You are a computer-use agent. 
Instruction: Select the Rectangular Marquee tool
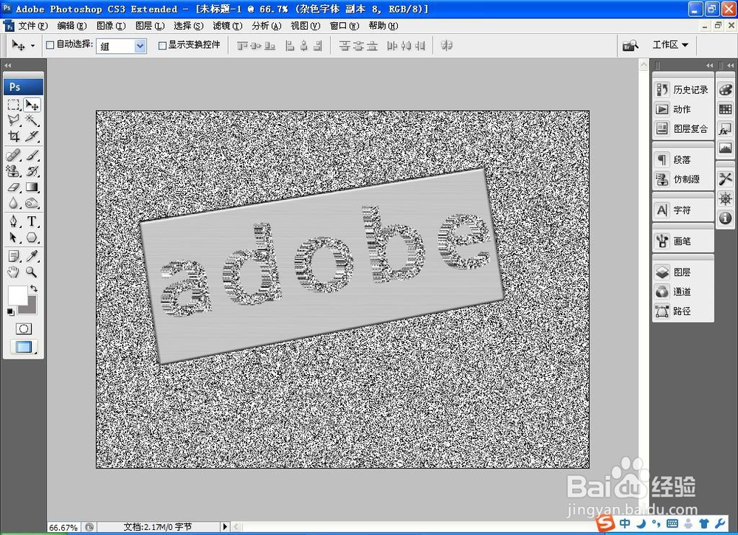[13, 105]
